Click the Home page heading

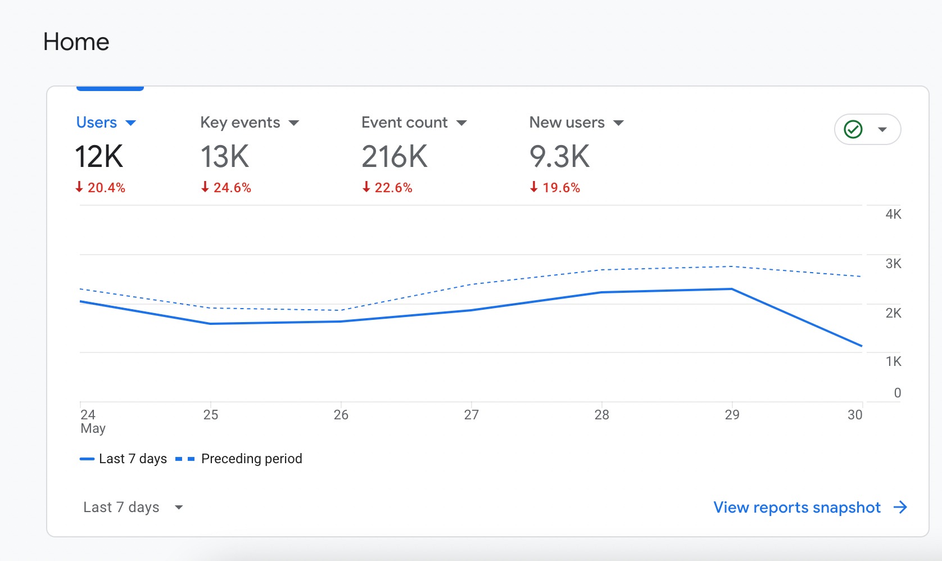tap(76, 42)
